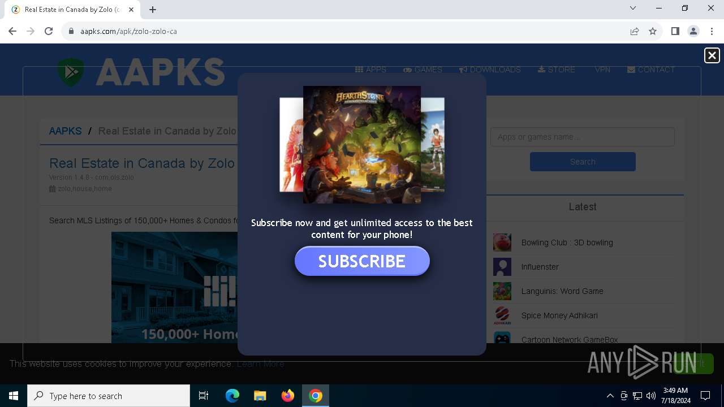The image size is (724, 407).
Task: View site information lock icon
Action: pyautogui.click(x=71, y=31)
